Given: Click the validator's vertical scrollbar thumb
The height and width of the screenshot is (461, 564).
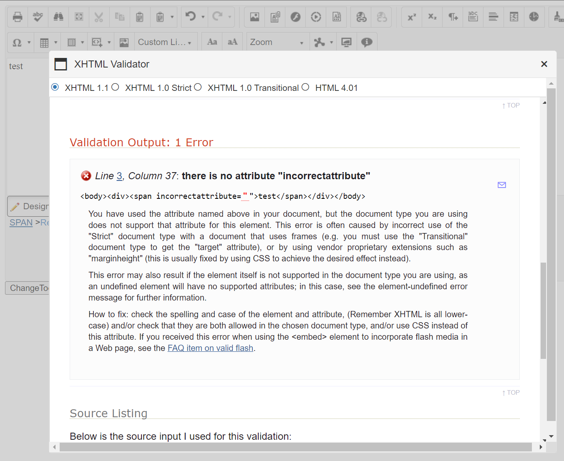Looking at the screenshot, I should pyautogui.click(x=543, y=311).
